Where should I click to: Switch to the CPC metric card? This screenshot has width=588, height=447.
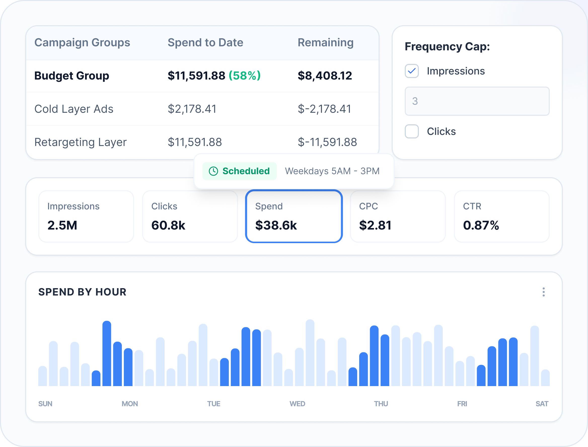(397, 216)
